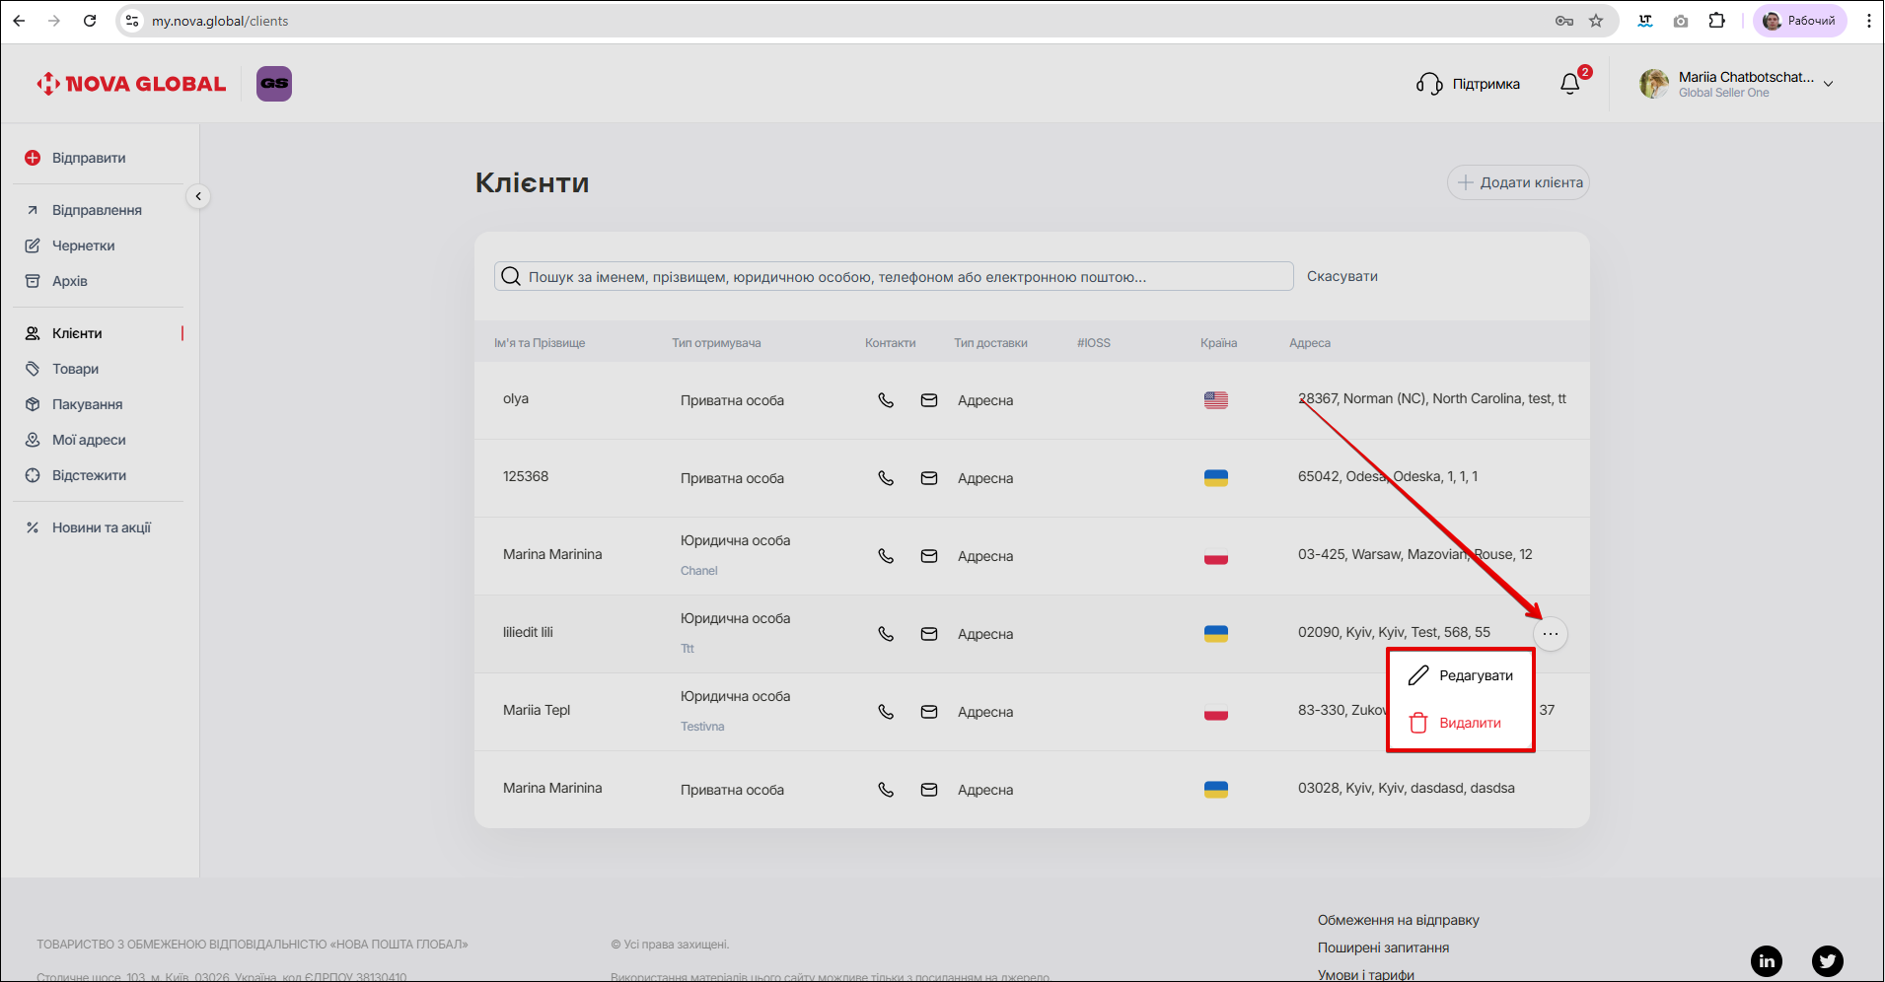Screen dimensions: 1885x982
Task: Click phone icon in Marina Marinina Chanel row
Action: [886, 556]
